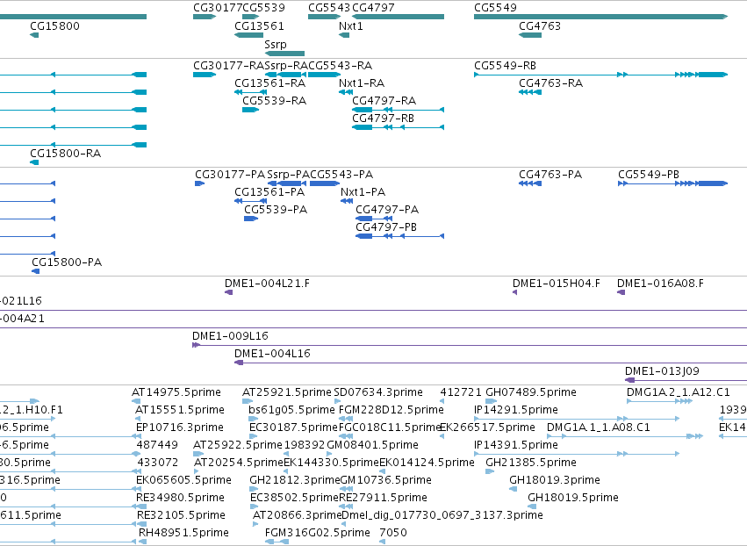This screenshot has width=747, height=546.
Task: Click the CG4763-PA protein label
Action: (x=550, y=175)
